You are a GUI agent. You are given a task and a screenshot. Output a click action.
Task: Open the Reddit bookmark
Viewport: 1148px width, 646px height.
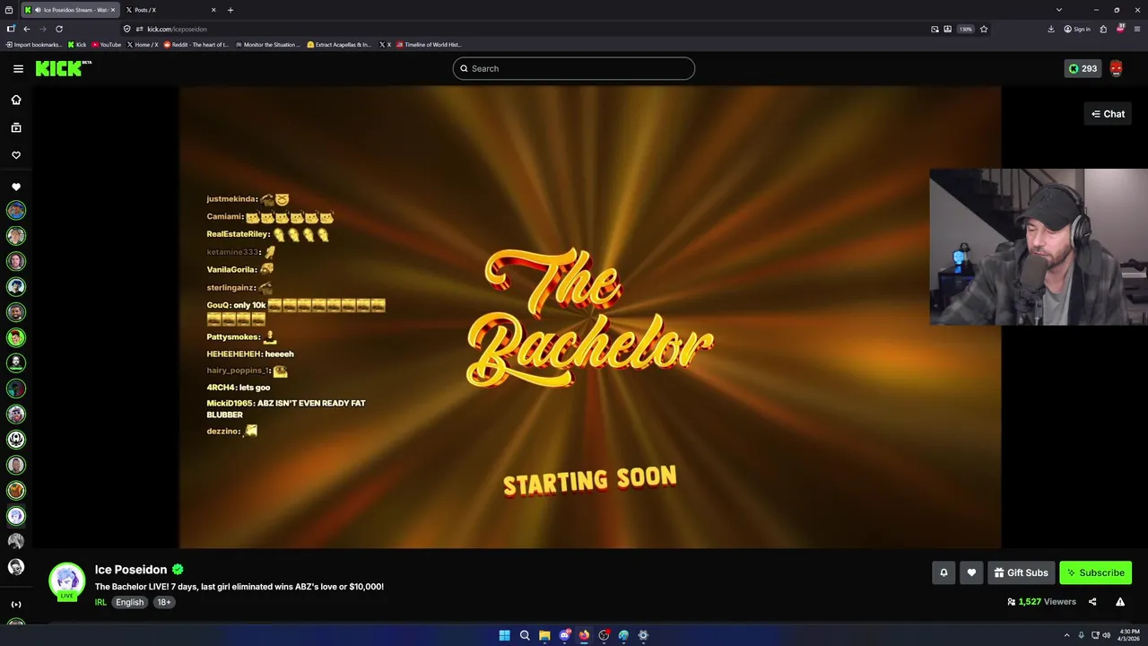[196, 44]
